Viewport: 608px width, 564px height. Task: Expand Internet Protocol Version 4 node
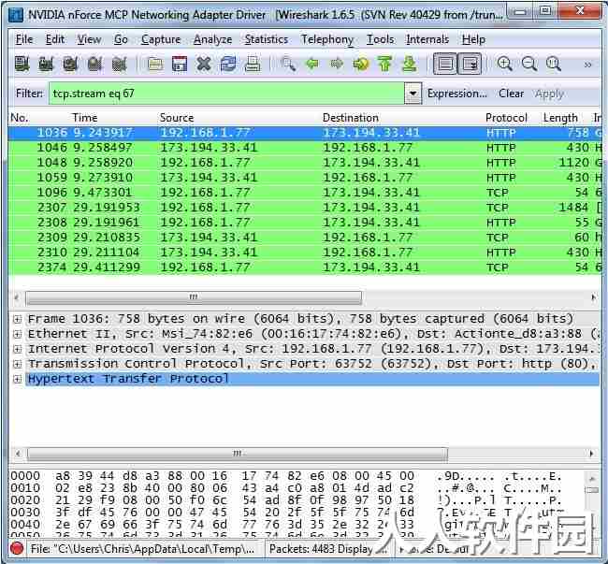pos(17,349)
